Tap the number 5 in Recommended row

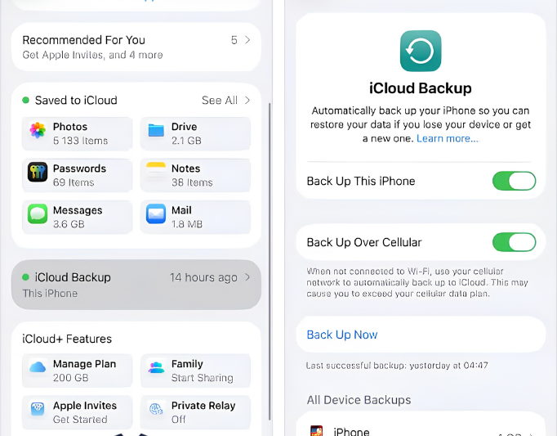pos(234,40)
